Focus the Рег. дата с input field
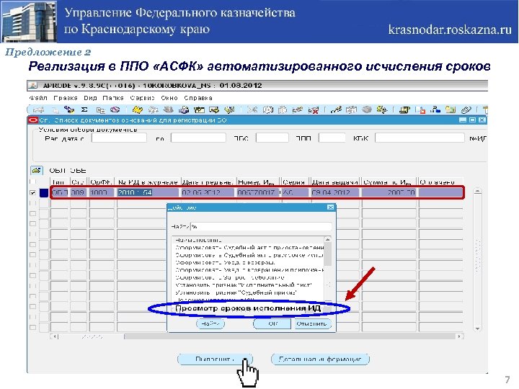519x389 pixels. pyautogui.click(x=119, y=138)
